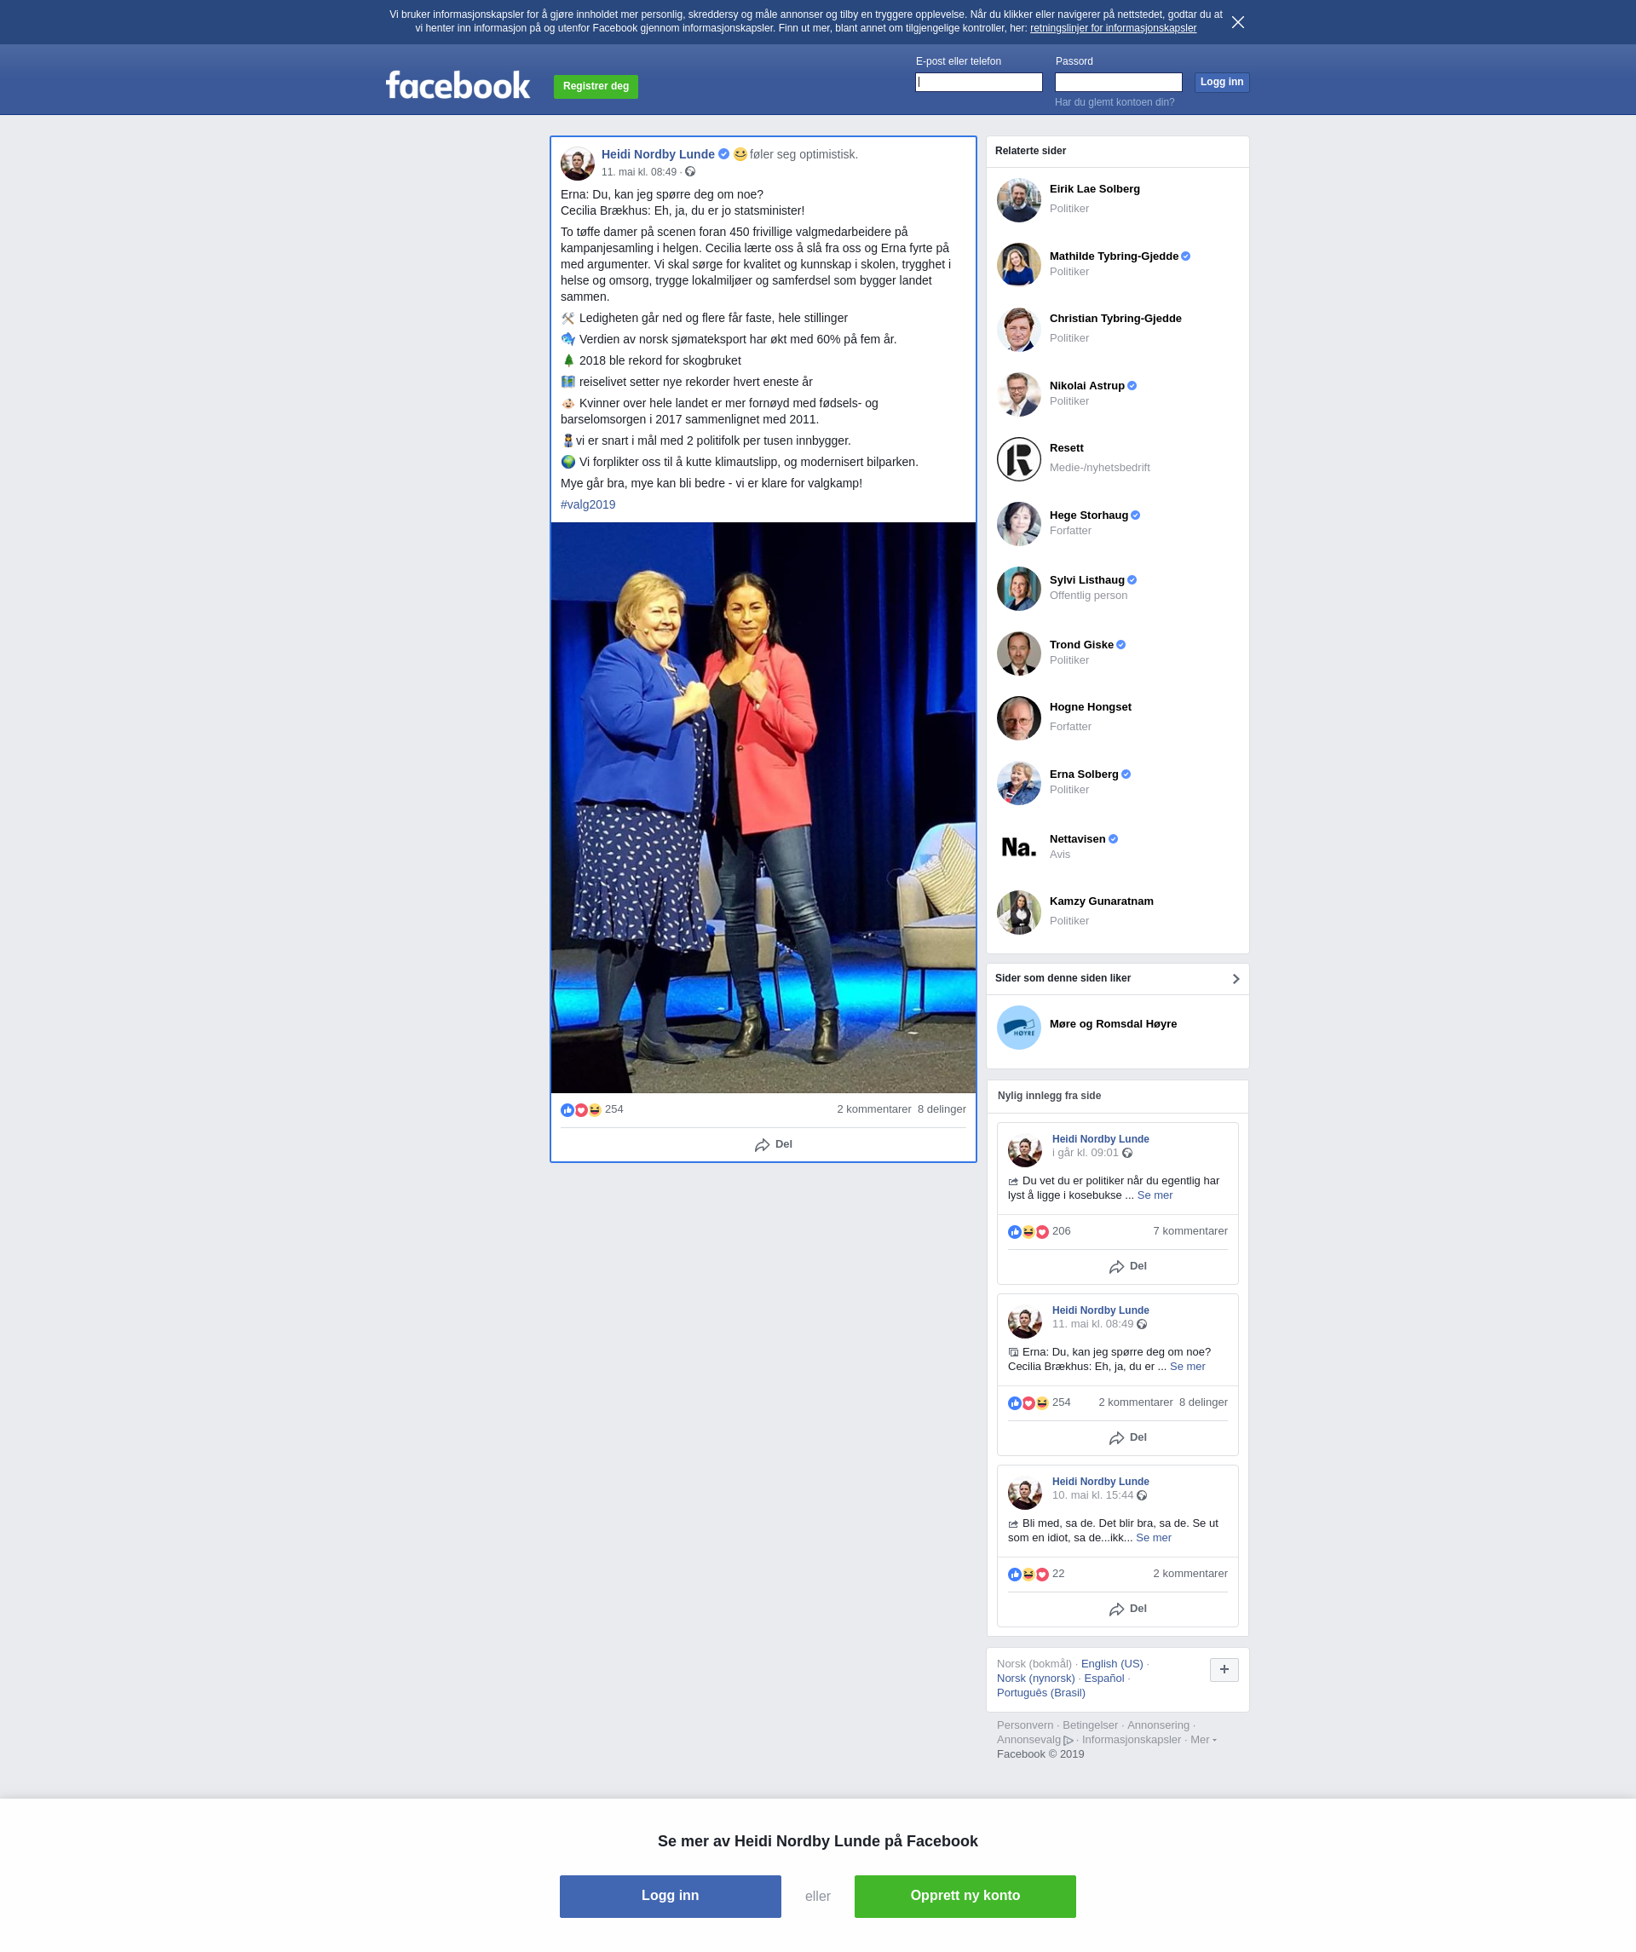Open Erna Solberg page name link
Image resolution: width=1636 pixels, height=1952 pixels.
tap(1084, 774)
